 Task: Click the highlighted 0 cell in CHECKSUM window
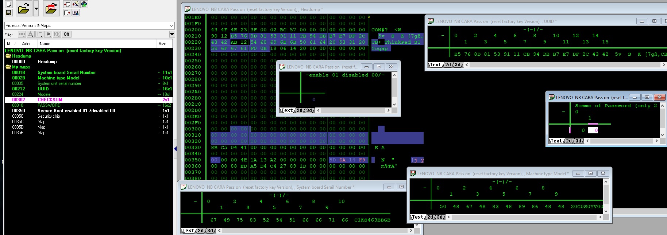[x=593, y=130]
